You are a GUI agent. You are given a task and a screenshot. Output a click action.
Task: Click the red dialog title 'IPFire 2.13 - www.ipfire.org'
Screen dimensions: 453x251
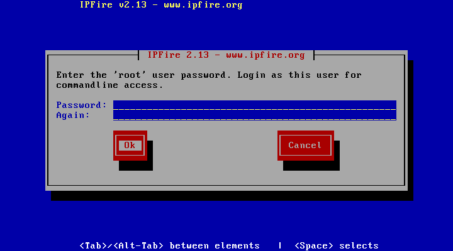coord(226,55)
